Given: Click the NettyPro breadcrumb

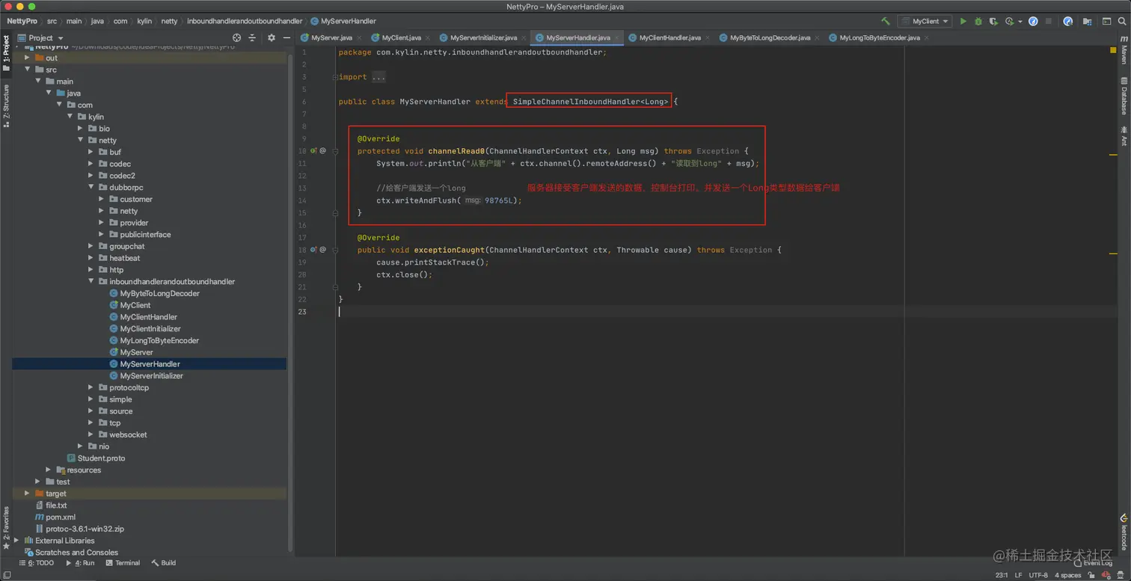Looking at the screenshot, I should pos(22,21).
